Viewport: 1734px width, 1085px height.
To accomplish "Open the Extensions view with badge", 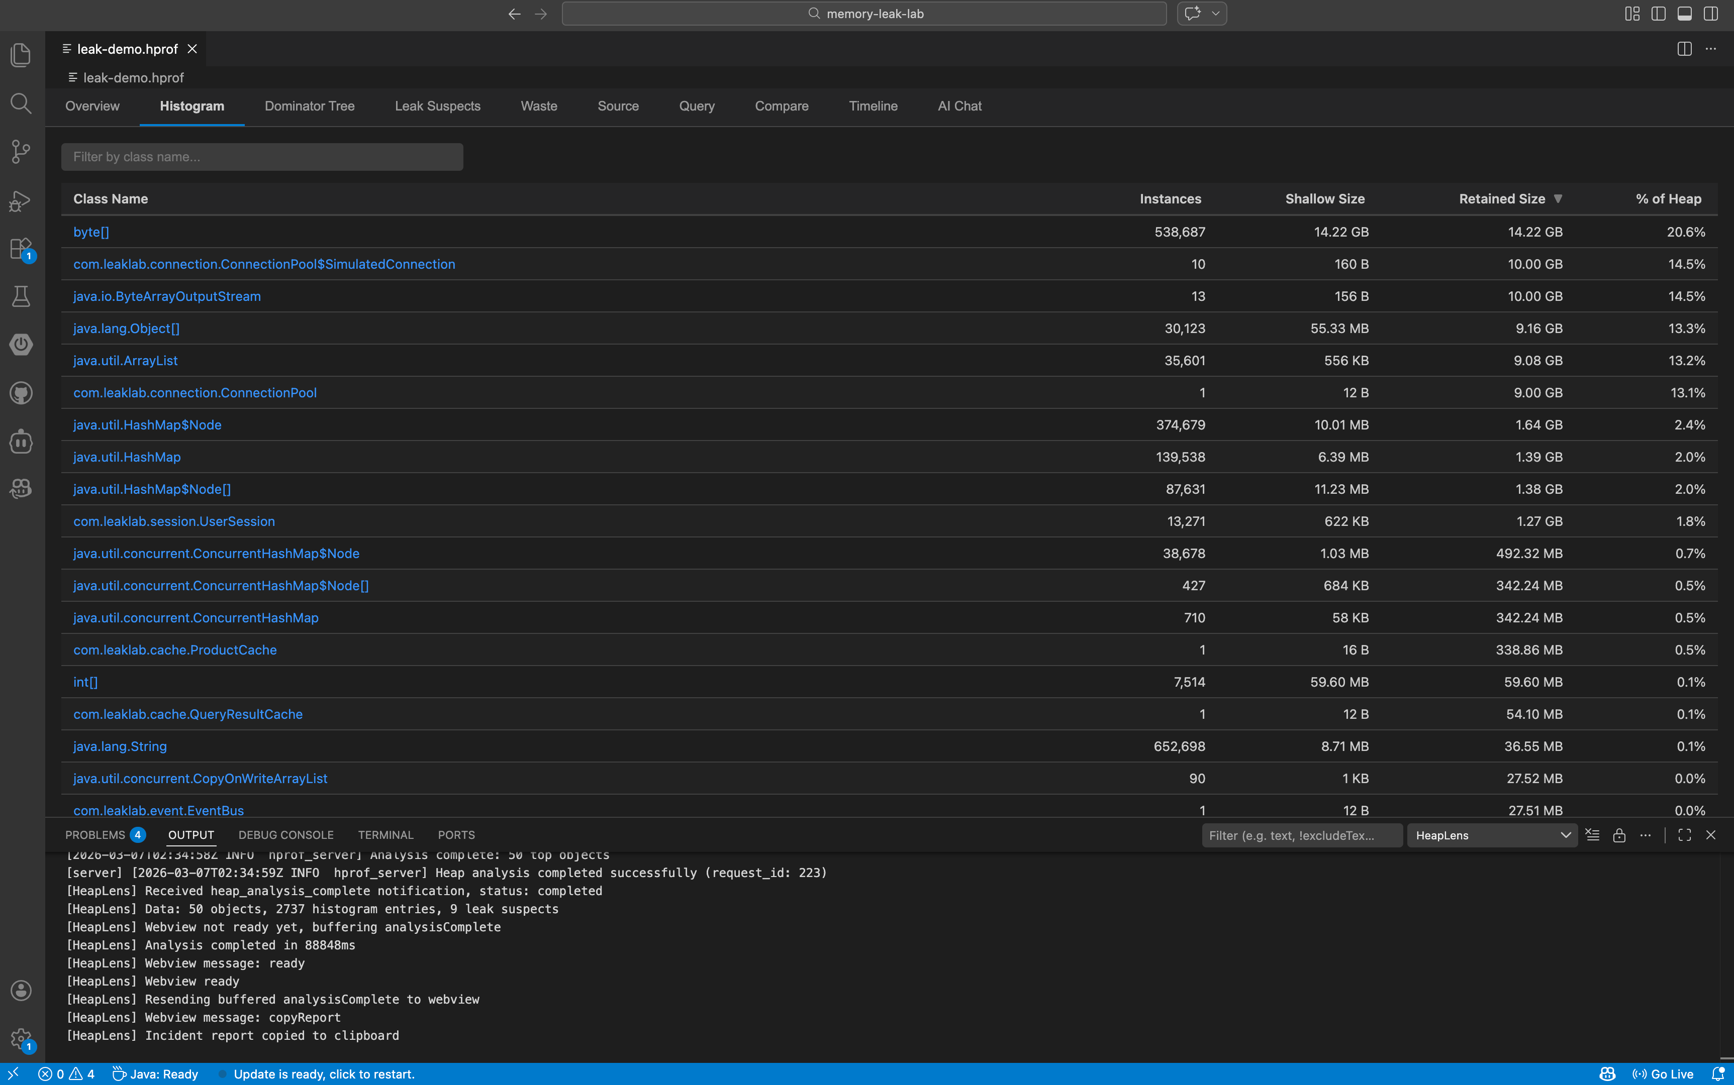I will 21,249.
